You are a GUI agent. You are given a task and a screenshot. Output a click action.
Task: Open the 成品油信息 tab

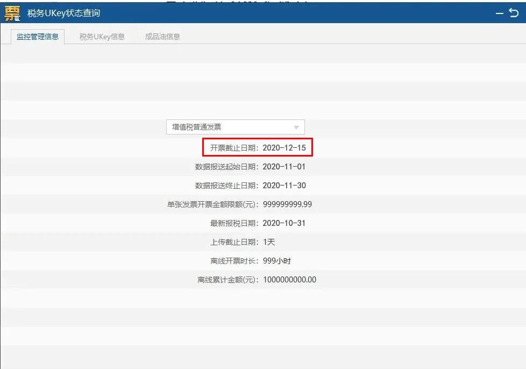coord(162,37)
